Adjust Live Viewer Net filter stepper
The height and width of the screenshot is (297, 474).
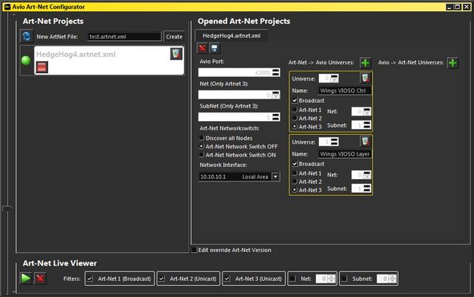(331, 279)
